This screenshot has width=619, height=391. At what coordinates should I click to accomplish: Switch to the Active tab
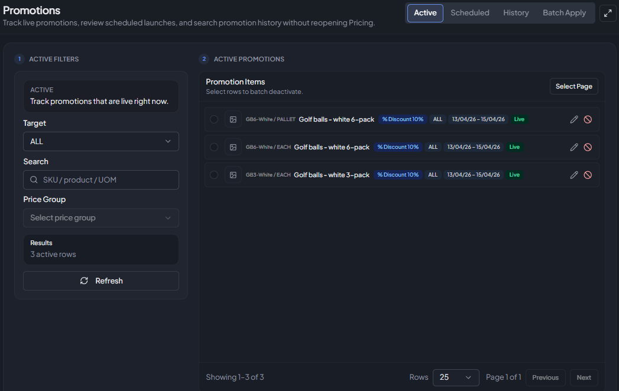click(x=425, y=13)
